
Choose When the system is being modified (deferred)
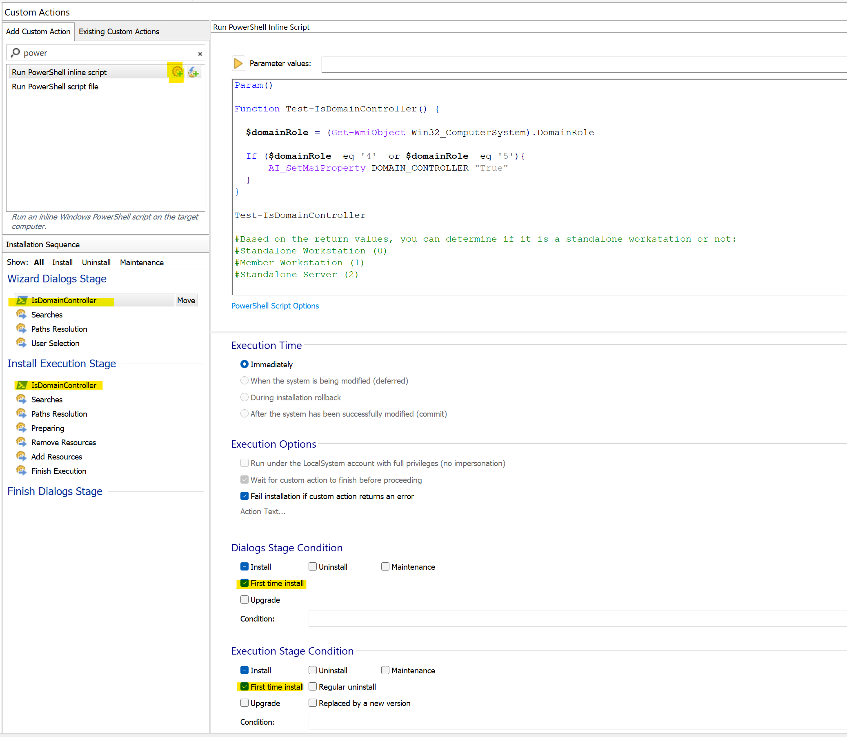(x=245, y=381)
